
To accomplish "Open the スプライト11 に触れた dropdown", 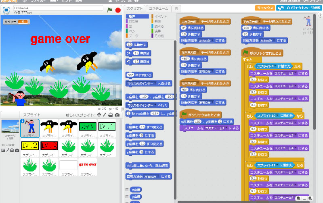I will click(x=277, y=166).
